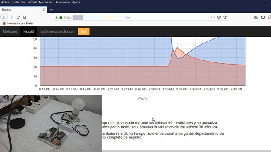Click the orange peak on the chart
Viewport: 271px width, 152px height.
(177, 47)
